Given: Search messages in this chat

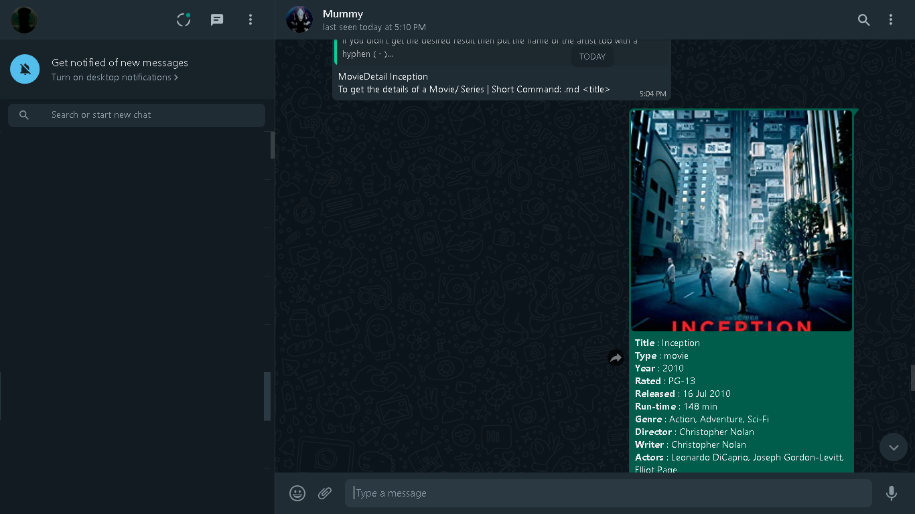Looking at the screenshot, I should tap(864, 20).
